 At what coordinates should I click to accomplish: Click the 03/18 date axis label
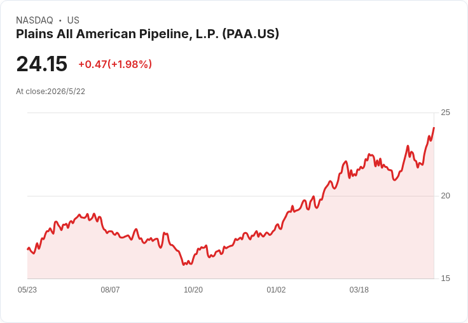click(x=359, y=289)
